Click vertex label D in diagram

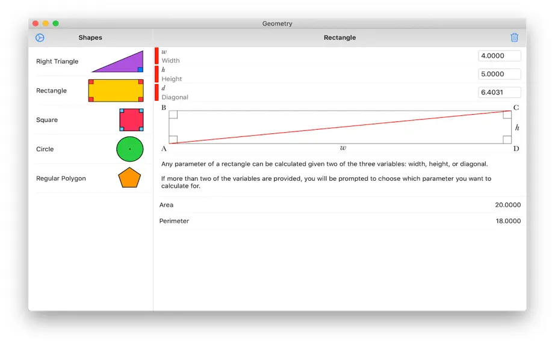[516, 148]
